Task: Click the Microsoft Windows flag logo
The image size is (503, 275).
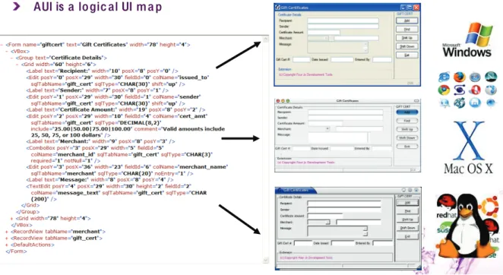Action: [479, 34]
